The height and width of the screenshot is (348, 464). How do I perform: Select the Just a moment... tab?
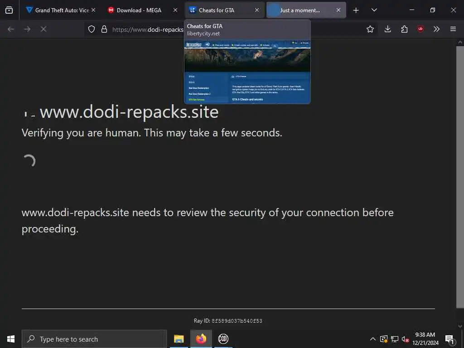pos(306,10)
